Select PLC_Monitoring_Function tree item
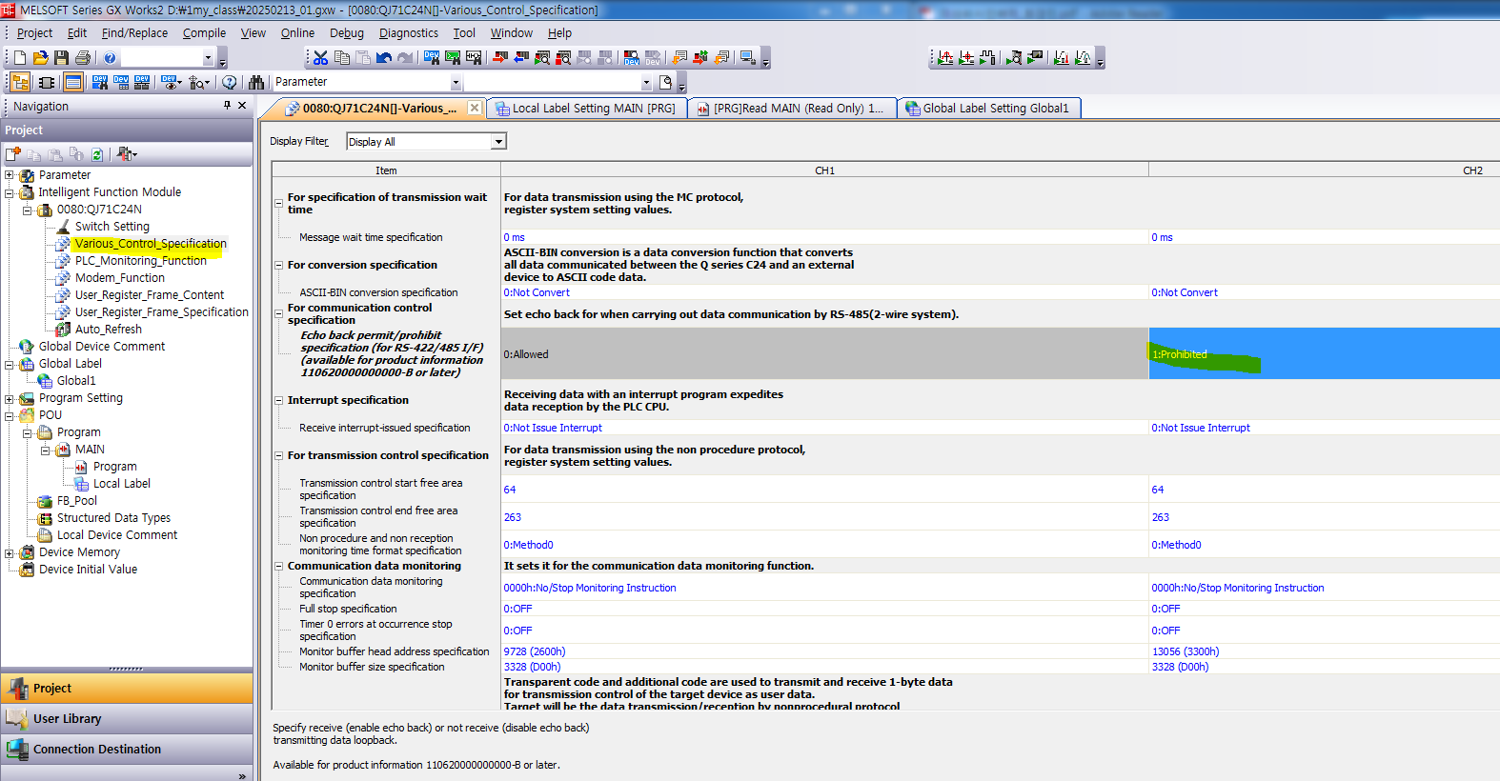Viewport: 1500px width, 781px height. (x=140, y=261)
